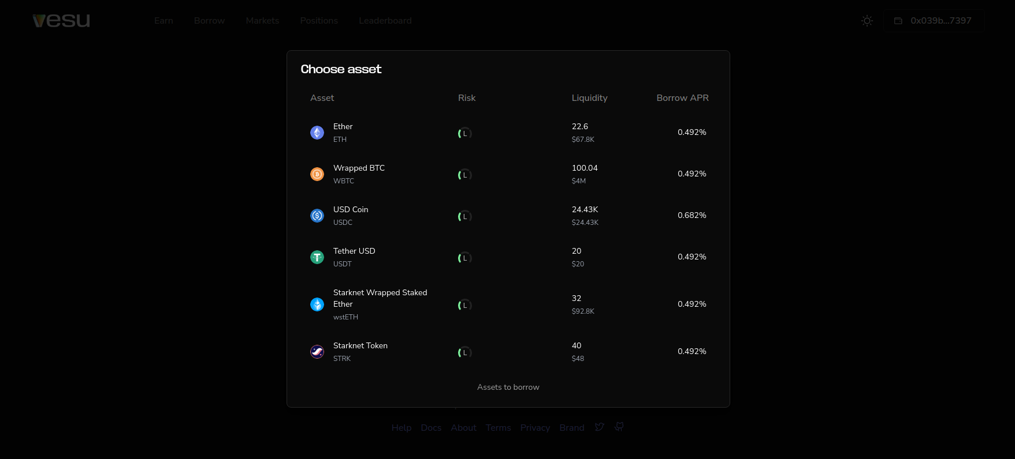The height and width of the screenshot is (459, 1015).
Task: Click the Starknet Token STRK icon
Action: [317, 352]
